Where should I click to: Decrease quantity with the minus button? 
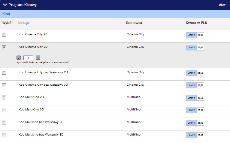tap(19, 58)
